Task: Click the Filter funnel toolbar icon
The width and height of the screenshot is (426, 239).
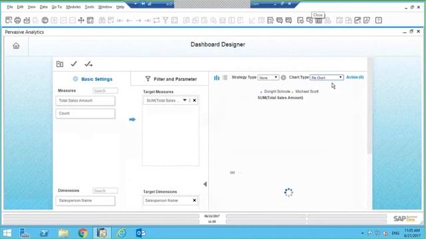Action: point(166,20)
